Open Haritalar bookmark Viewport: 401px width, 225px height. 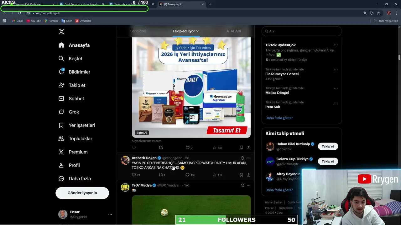(x=51, y=21)
